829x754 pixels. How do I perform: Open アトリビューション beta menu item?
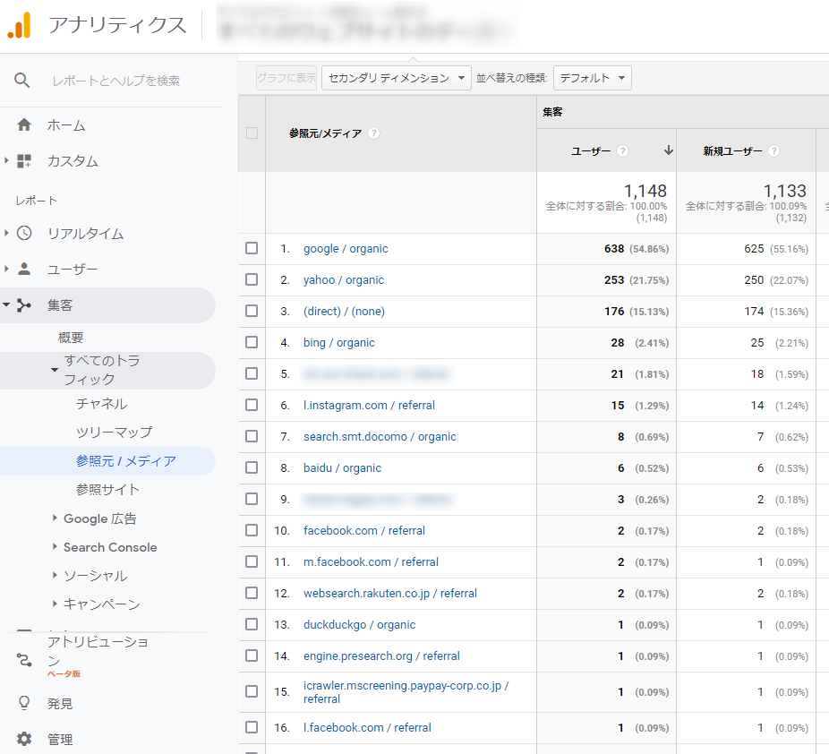coord(98,656)
